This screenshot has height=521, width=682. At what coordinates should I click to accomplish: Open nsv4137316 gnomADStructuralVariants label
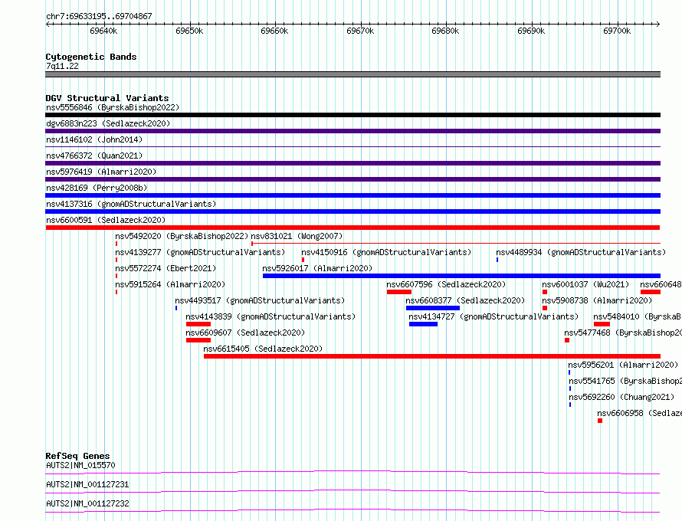(131, 204)
